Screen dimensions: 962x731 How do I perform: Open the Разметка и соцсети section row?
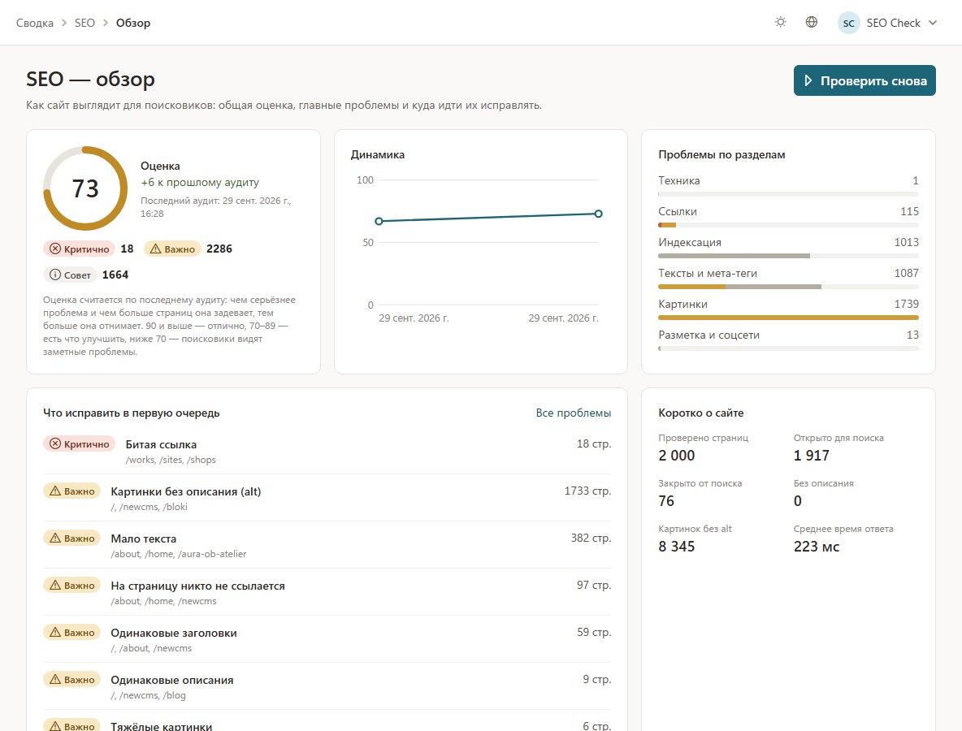tap(788, 340)
